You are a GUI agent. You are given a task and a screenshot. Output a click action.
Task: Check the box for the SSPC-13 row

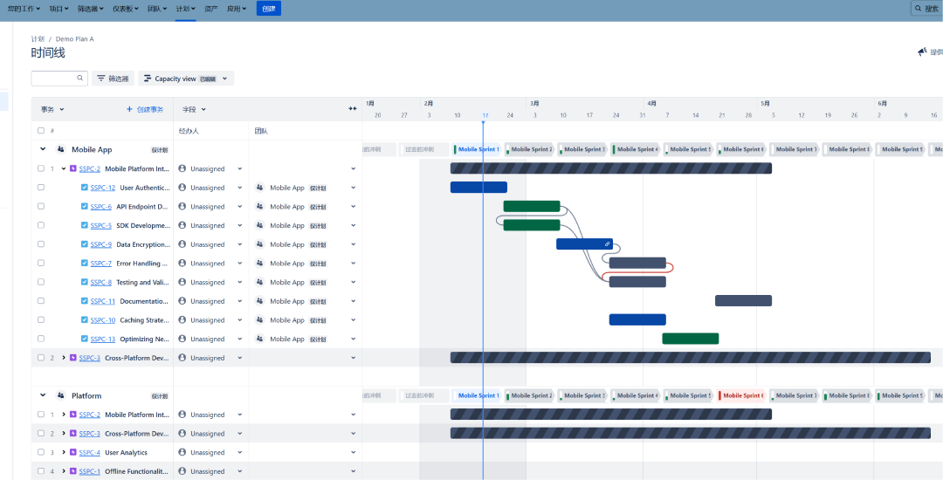tap(41, 339)
